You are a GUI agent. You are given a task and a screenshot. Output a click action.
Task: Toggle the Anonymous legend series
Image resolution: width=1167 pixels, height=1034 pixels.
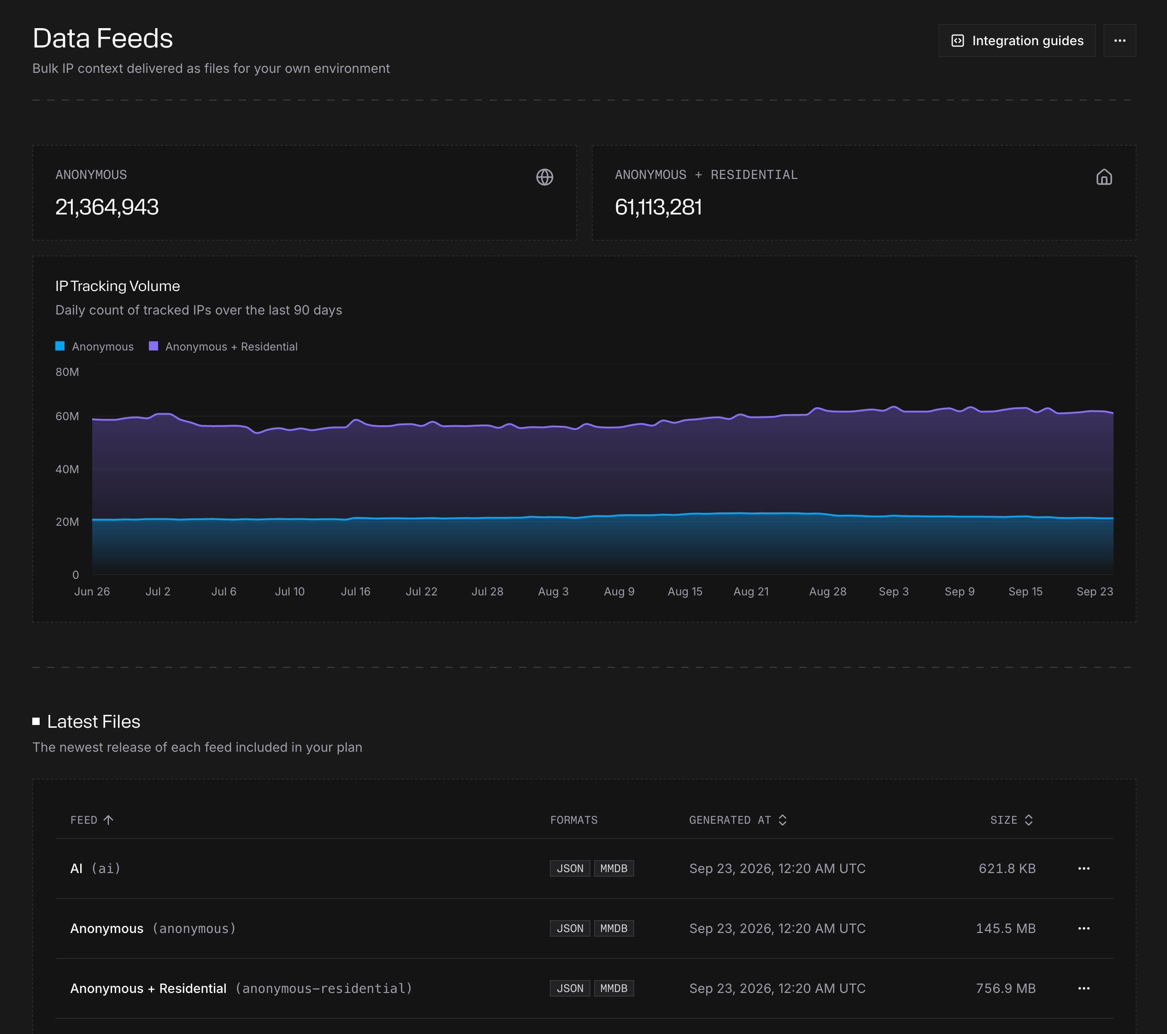(x=94, y=347)
